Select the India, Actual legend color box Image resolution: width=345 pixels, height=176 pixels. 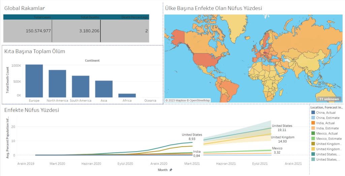point(313,123)
